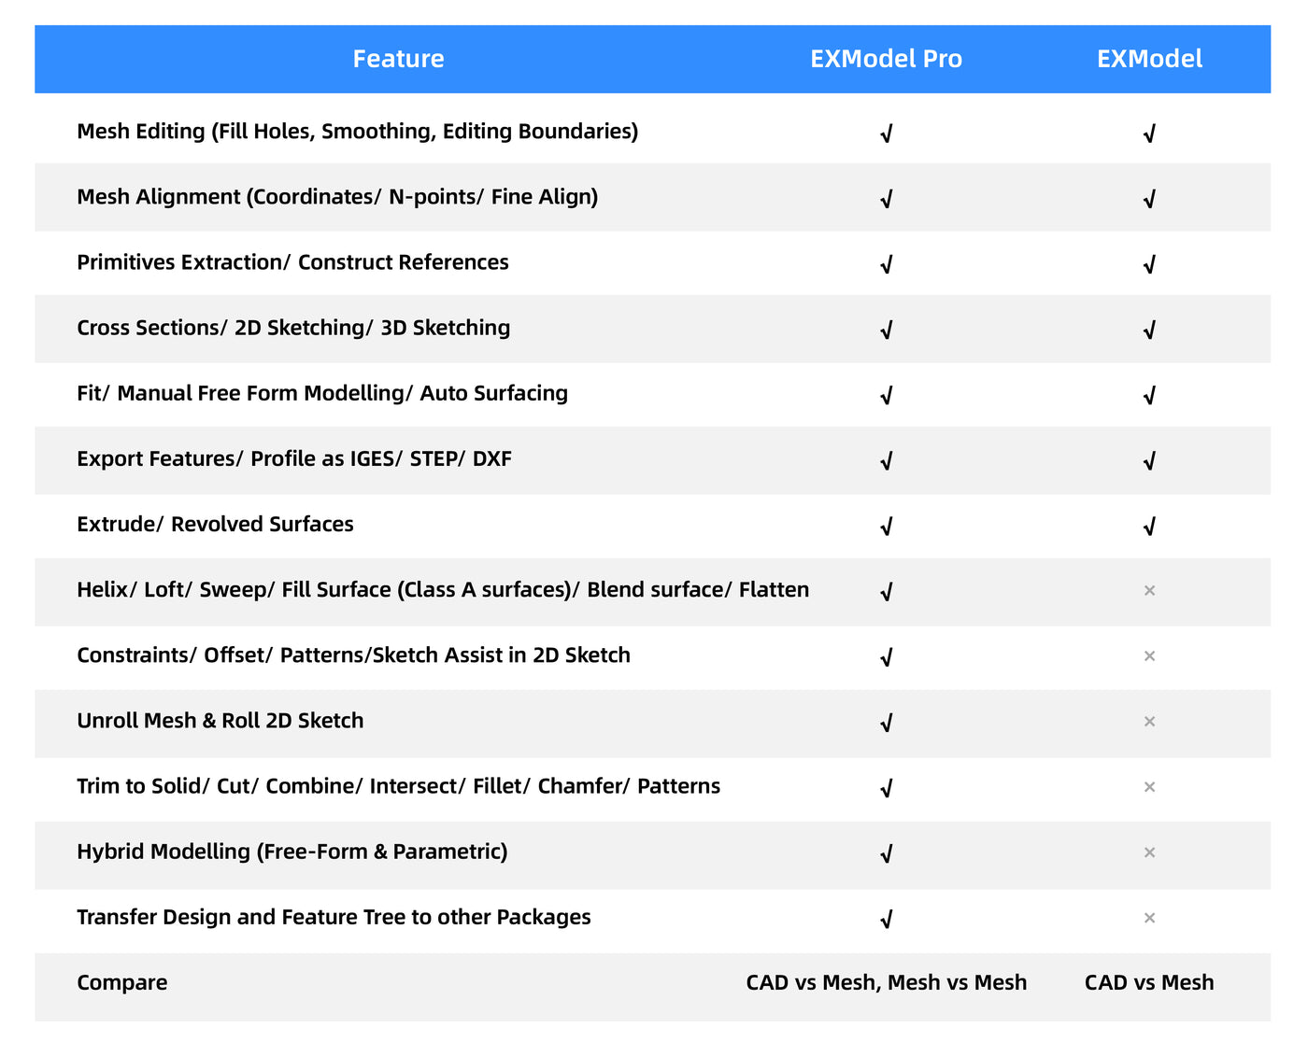Click the checkmark for Mesh Editing under EXModel Pro
This screenshot has width=1308, height=1056.
pyautogui.click(x=886, y=132)
